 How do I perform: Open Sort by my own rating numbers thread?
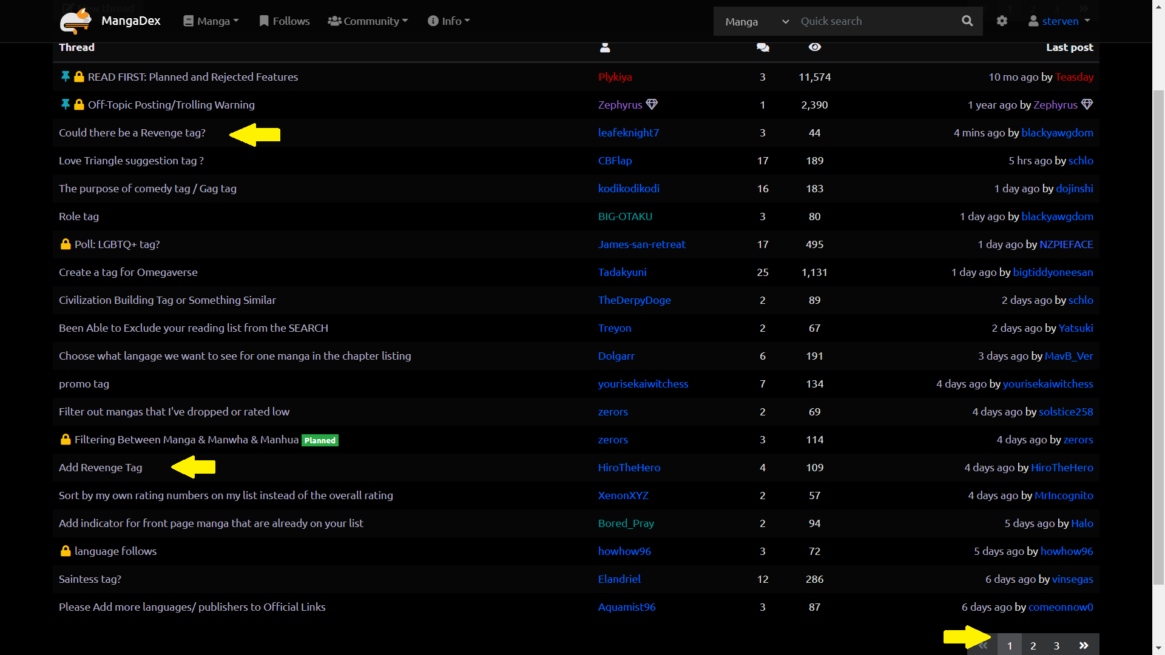click(x=226, y=495)
